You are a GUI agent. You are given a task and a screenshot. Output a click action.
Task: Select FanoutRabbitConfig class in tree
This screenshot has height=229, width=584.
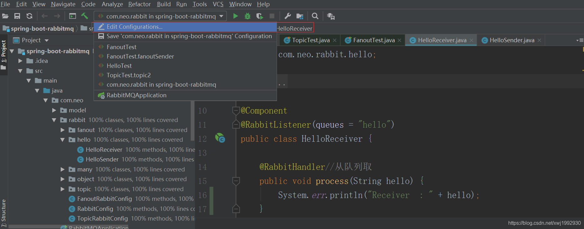point(105,199)
